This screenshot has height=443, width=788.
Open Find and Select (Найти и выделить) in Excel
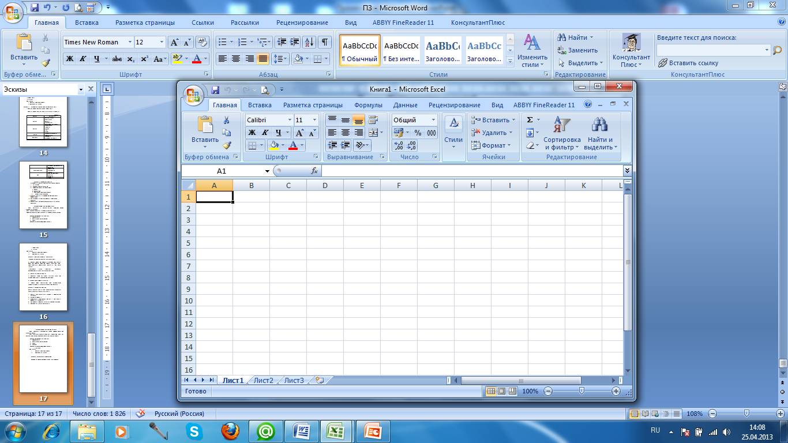[600, 133]
